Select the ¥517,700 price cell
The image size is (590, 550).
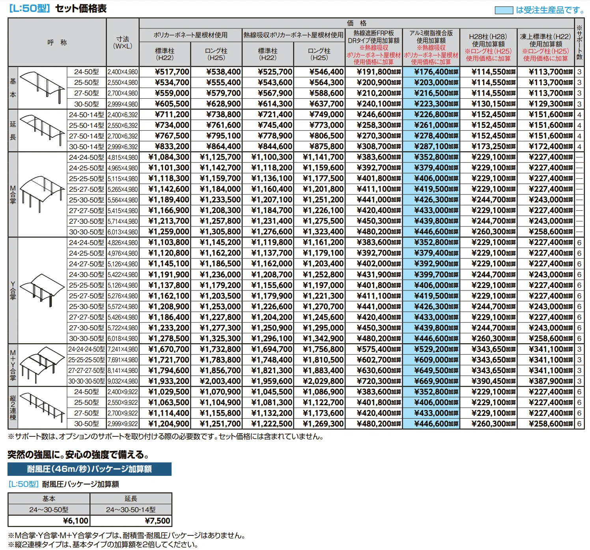point(165,72)
